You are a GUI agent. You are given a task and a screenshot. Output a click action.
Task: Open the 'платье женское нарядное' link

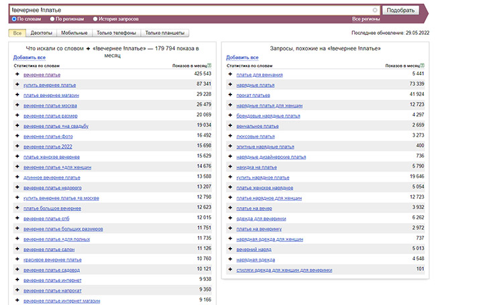[x=265, y=188]
